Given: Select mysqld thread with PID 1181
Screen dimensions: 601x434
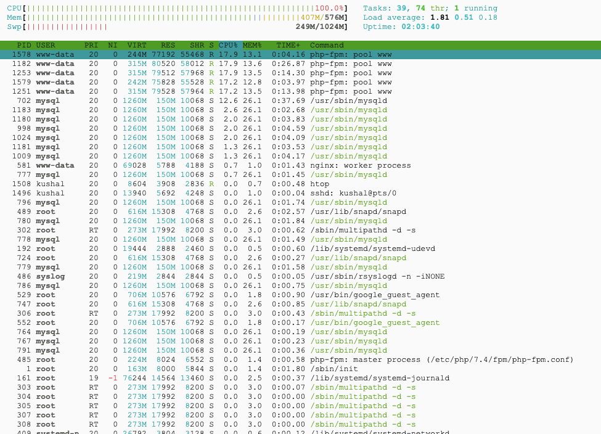Looking at the screenshot, I should pos(301,147).
